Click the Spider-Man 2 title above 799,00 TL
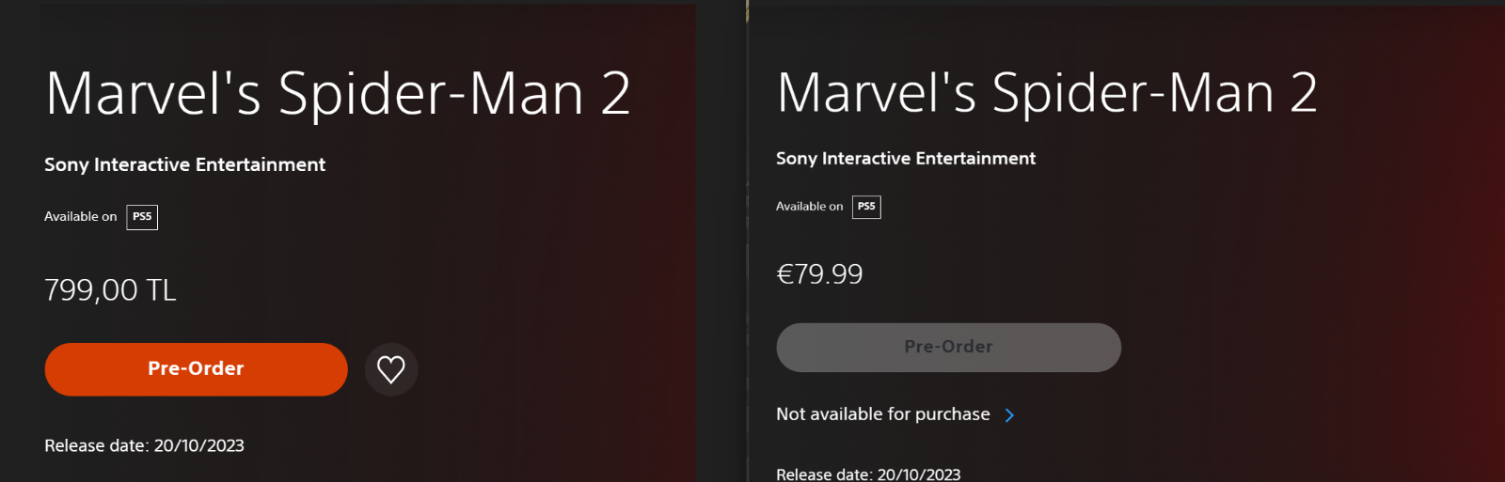Image resolution: width=1505 pixels, height=482 pixels. (338, 94)
